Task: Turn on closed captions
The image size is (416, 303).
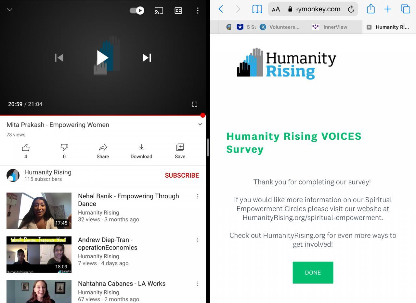Action: [x=178, y=11]
